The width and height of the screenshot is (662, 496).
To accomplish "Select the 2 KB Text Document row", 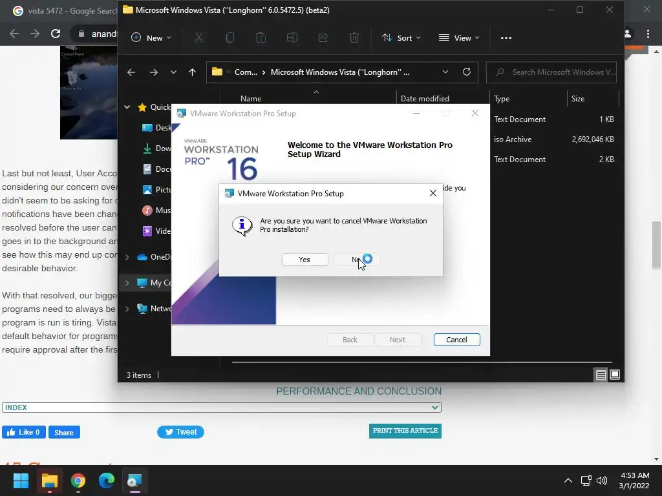I will coord(554,160).
